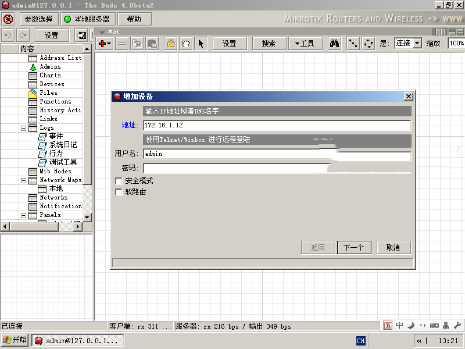
Task: Click the minus remove item icon
Action: pos(122,44)
